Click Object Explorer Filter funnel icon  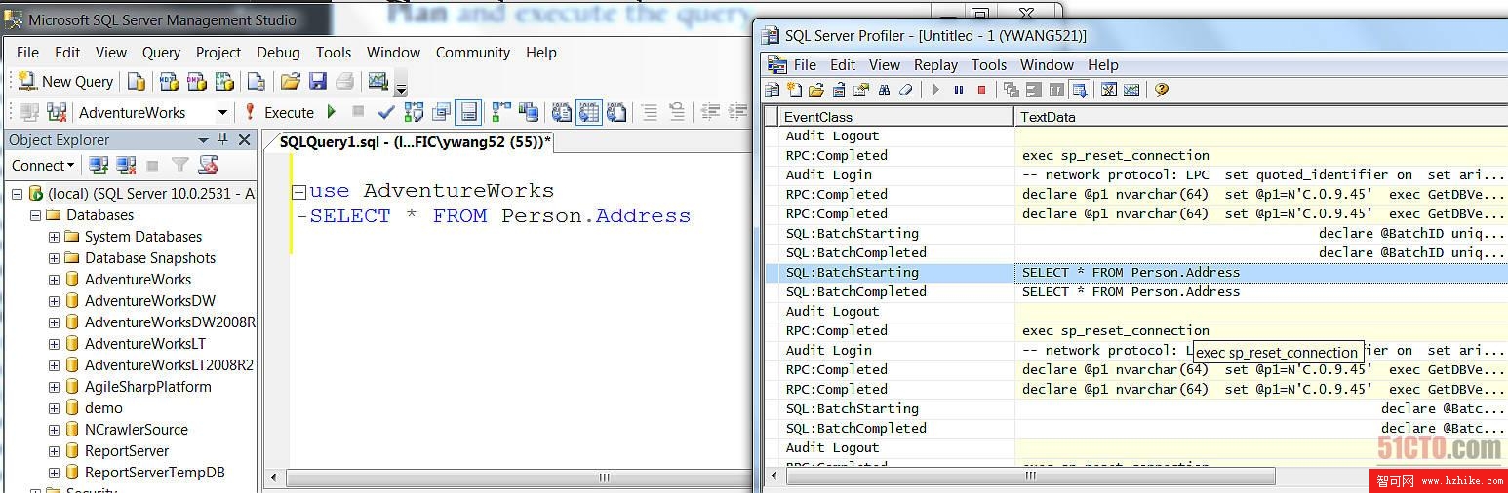(x=180, y=166)
